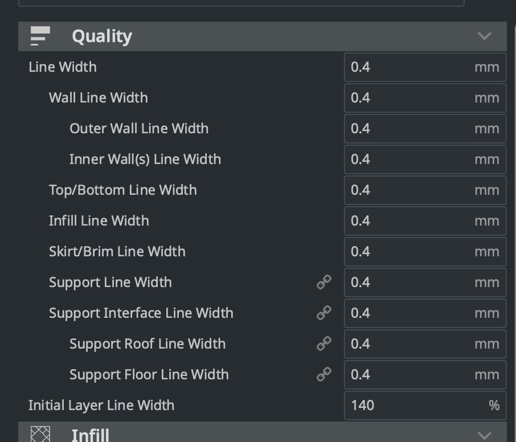This screenshot has height=442, width=516.
Task: Click link icon beside Support Floor Line Width
Action: (324, 374)
